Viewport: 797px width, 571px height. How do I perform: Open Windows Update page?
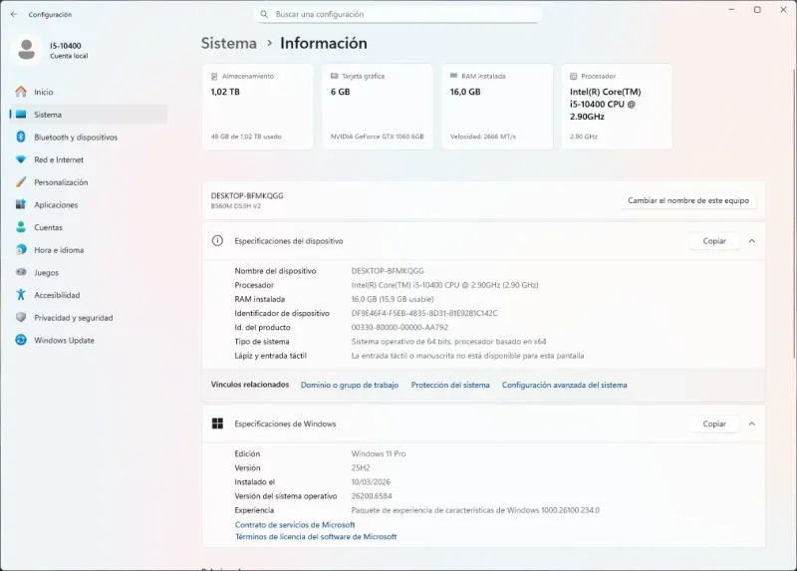tap(89, 340)
